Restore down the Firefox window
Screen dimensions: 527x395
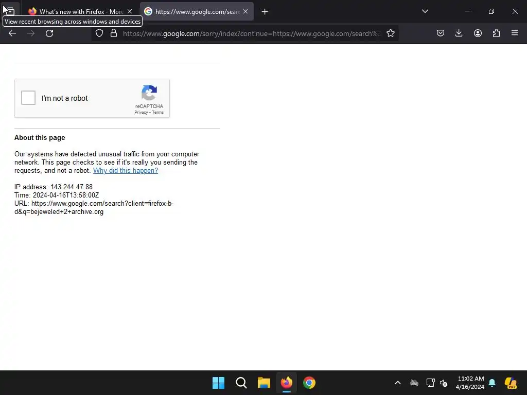[x=491, y=11]
